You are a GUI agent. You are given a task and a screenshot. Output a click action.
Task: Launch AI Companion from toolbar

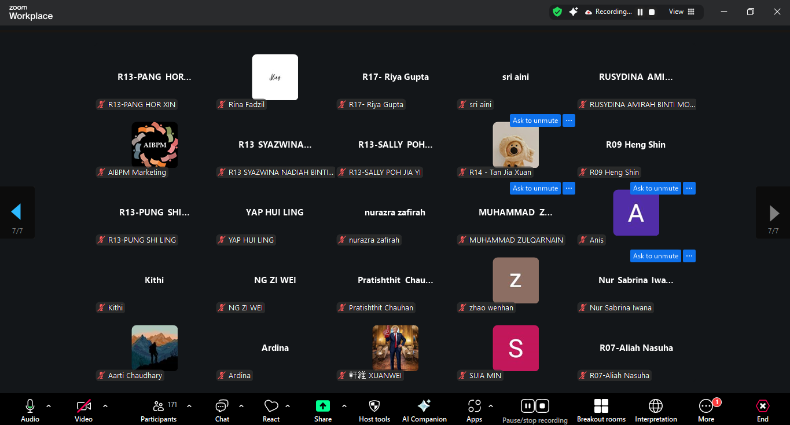[x=424, y=410]
